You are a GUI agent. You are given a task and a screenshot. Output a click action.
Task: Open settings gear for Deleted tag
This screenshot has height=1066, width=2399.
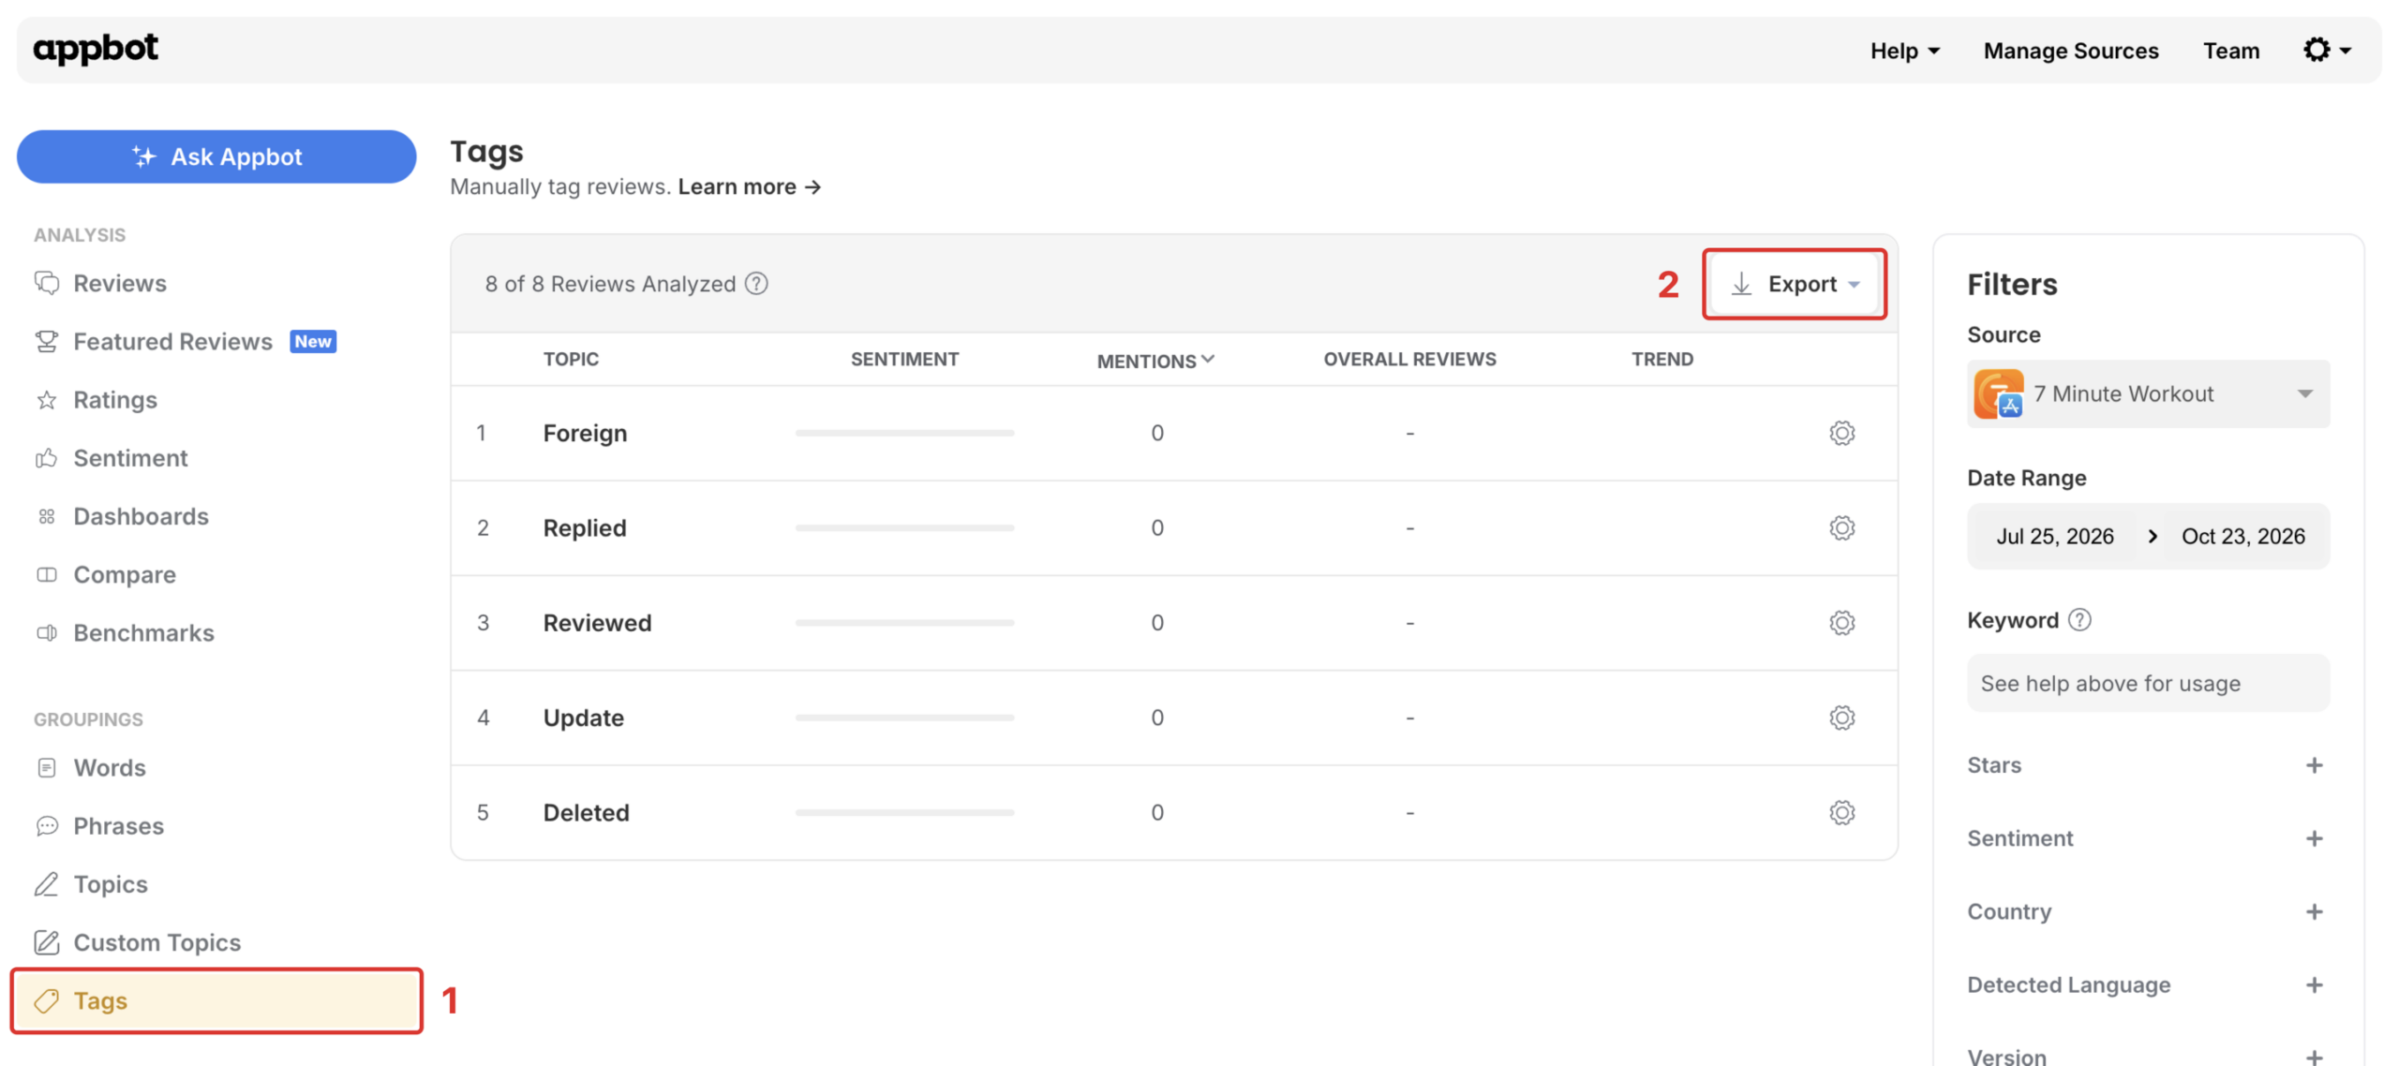[x=1841, y=812]
